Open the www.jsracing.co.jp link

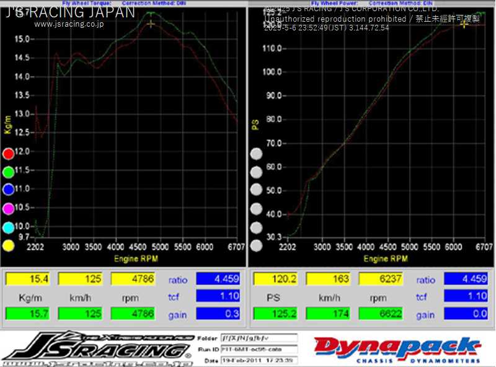click(69, 25)
